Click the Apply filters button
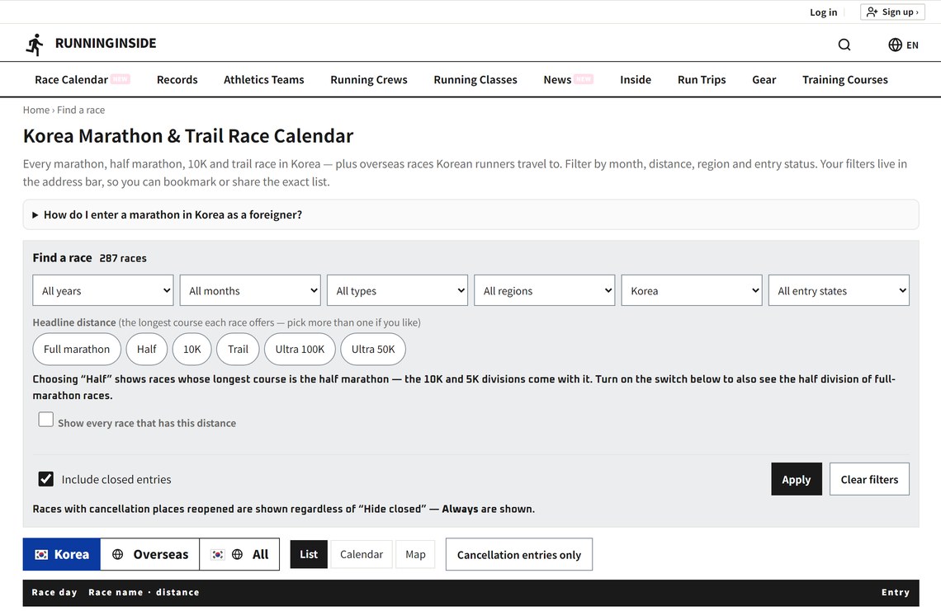Image resolution: width=941 pixels, height=611 pixels. click(x=797, y=479)
